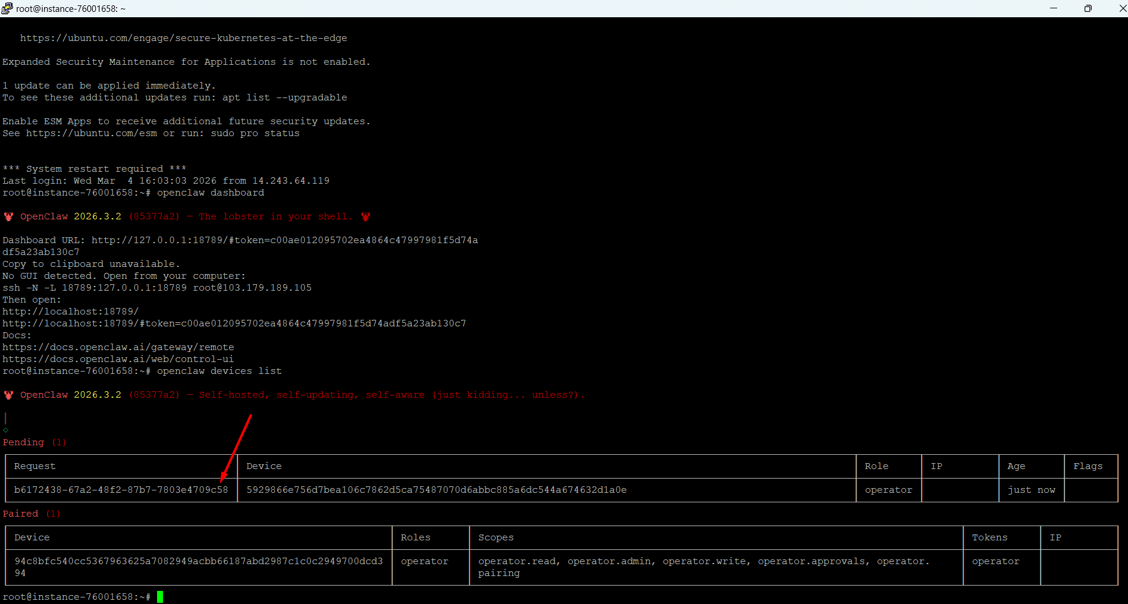Open the docs.openclaw.ai gateway/remote link
Viewport: 1128px width, 604px height.
[118, 347]
